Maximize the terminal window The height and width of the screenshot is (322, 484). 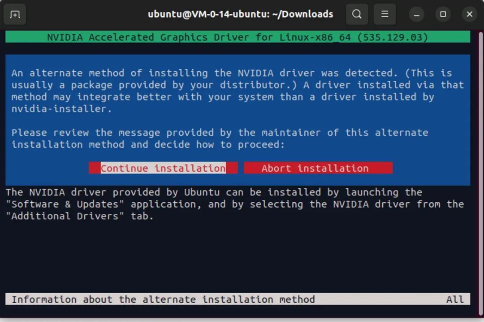pyautogui.click(x=443, y=14)
